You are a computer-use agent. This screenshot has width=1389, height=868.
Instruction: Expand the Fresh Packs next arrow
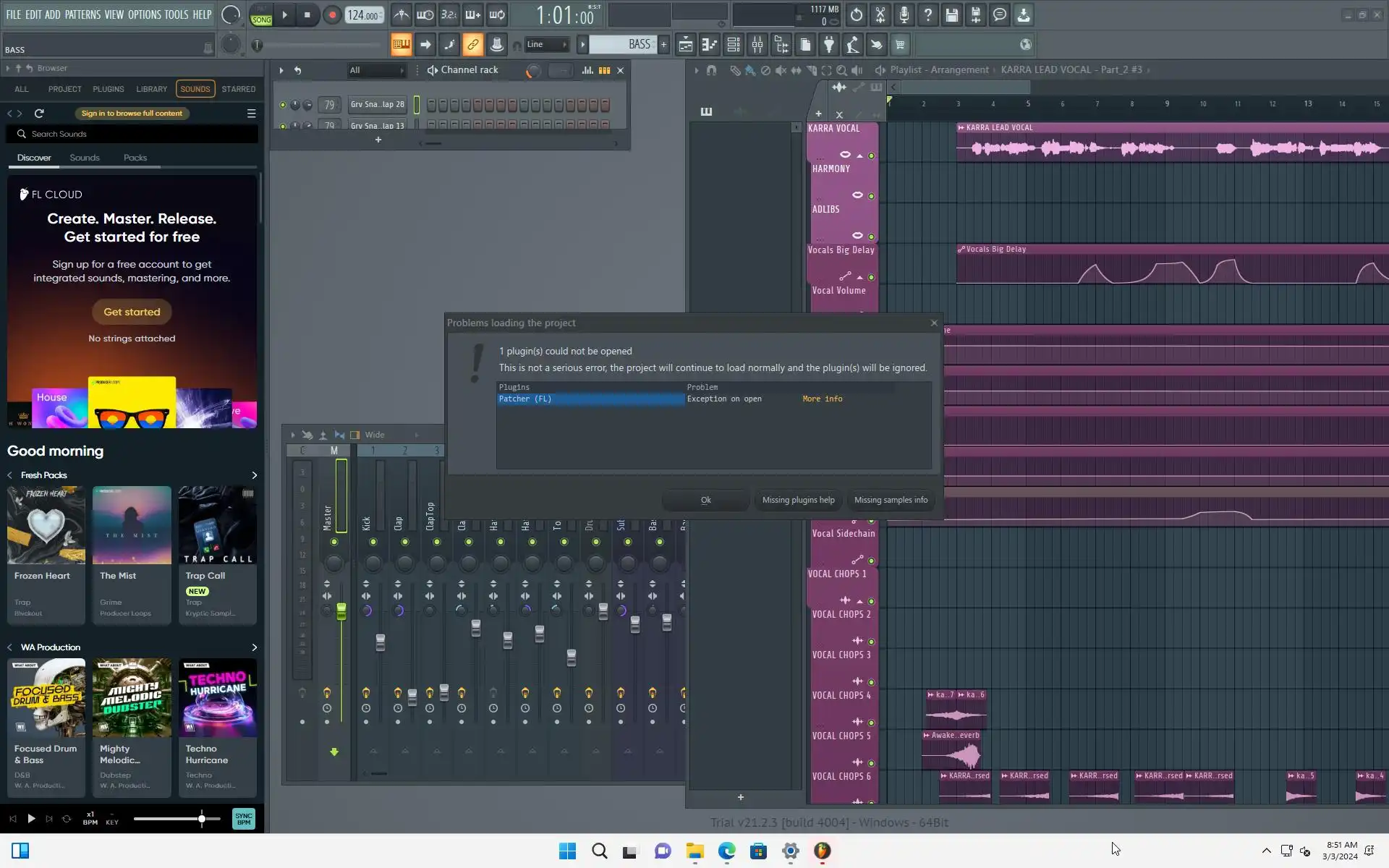coord(254,475)
